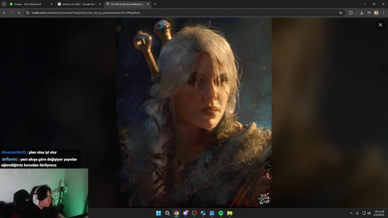Open Spotify from the taskbar
This screenshot has height=218, width=388.
(221, 213)
